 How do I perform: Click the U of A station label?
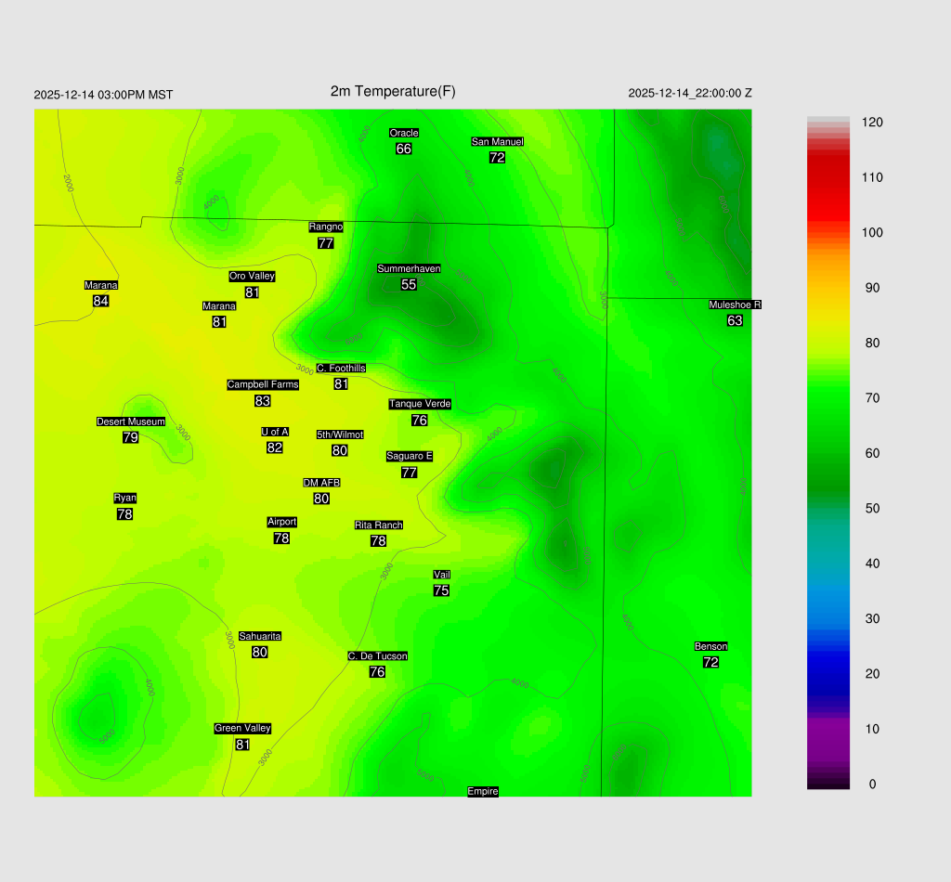(275, 432)
